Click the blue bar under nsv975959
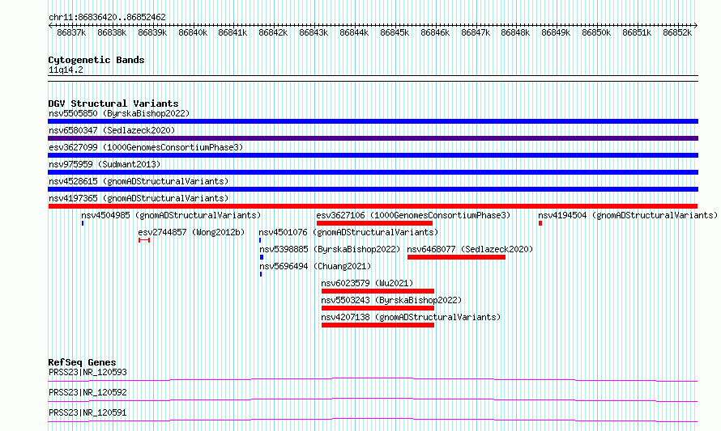Viewport: 721px width, 431px height. pos(373,172)
